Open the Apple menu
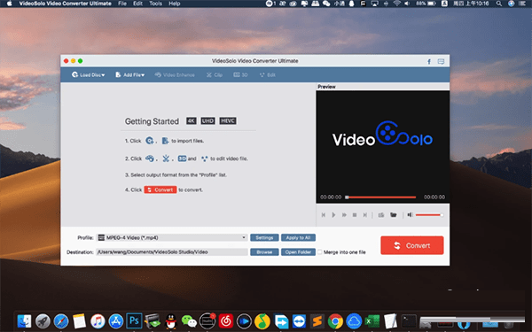The width and height of the screenshot is (532, 332). (x=9, y=4)
